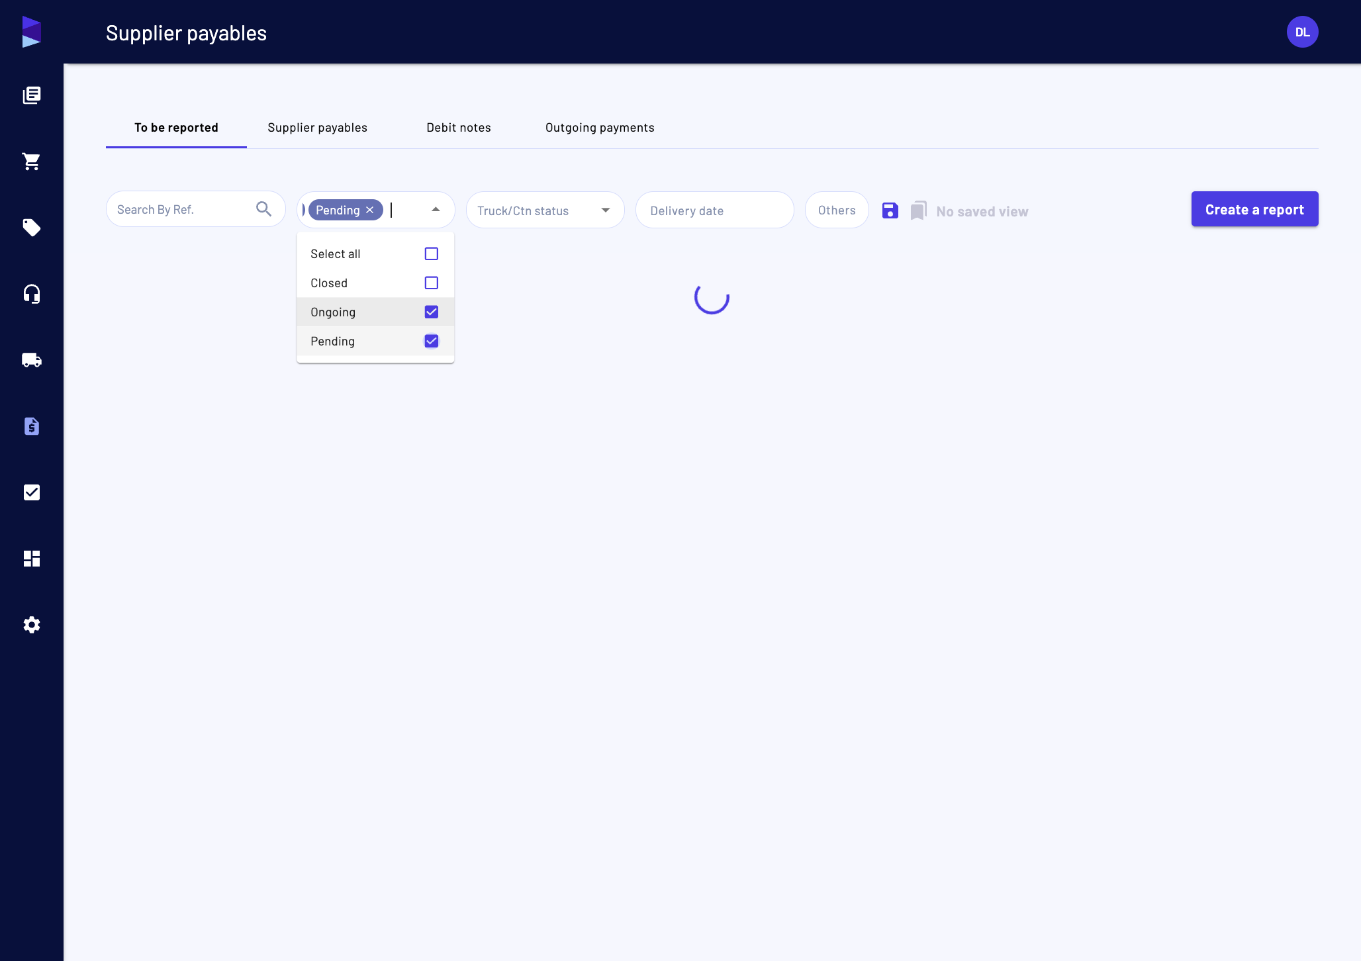Switch to the To be reported tab
The image size is (1361, 961).
(176, 128)
